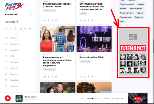Click Европа Плюс tag under Tiësto article
The height and width of the screenshot is (104, 154).
coord(85,62)
